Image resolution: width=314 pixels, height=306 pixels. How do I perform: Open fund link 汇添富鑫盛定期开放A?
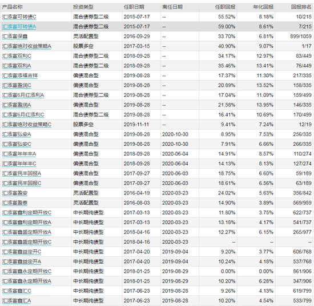(27, 232)
